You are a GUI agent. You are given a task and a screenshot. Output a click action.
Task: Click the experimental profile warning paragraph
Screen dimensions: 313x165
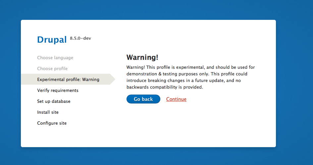point(191,77)
